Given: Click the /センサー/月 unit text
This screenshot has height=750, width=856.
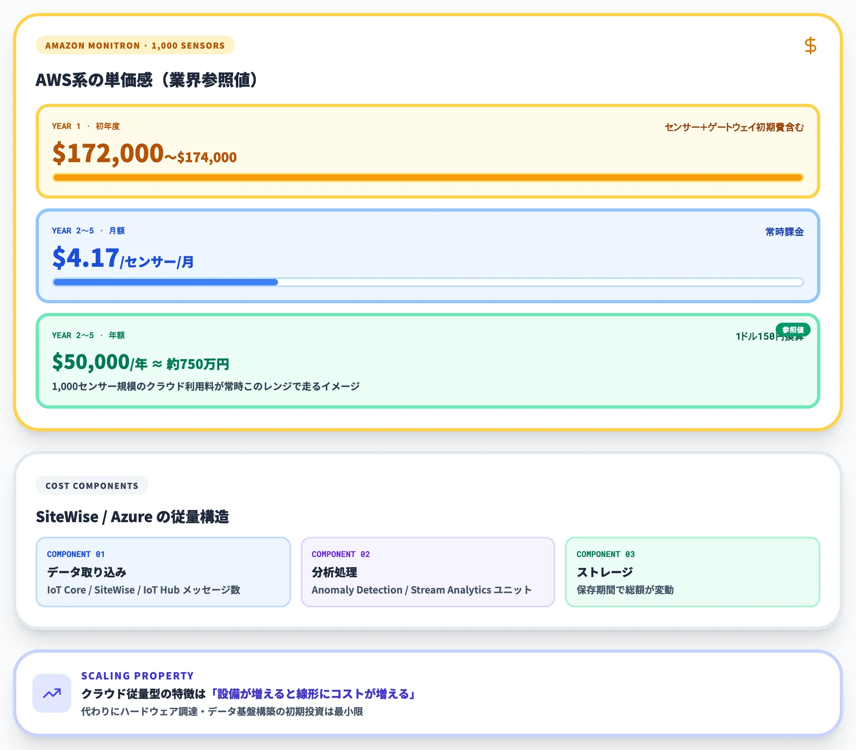Looking at the screenshot, I should pos(157,262).
